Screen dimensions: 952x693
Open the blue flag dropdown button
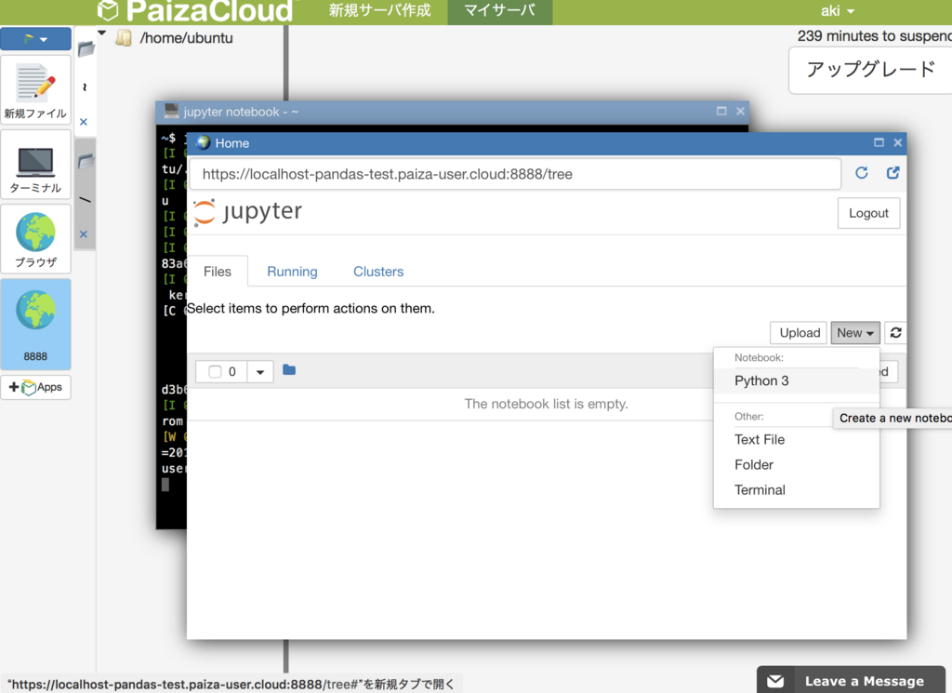click(35, 39)
